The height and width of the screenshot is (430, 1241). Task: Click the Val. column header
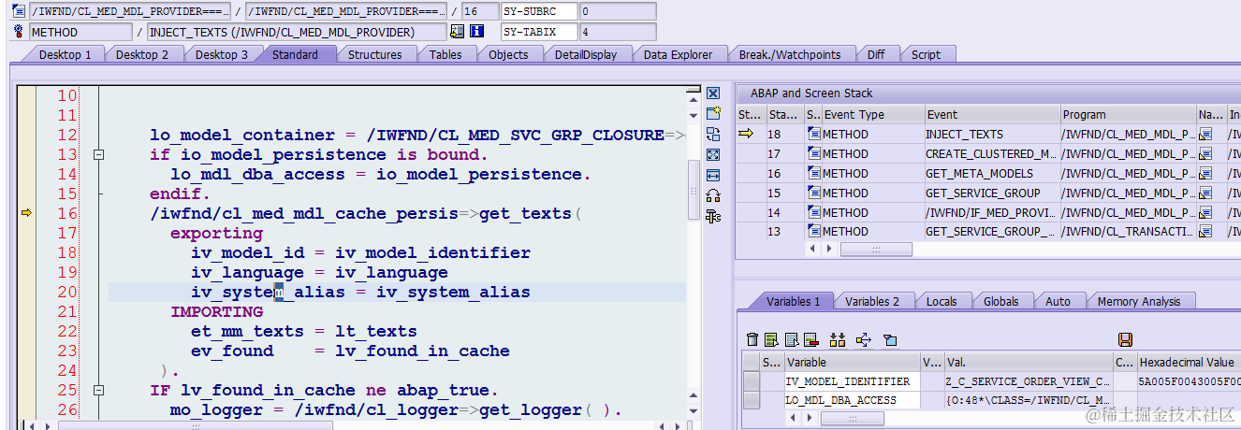1028,362
